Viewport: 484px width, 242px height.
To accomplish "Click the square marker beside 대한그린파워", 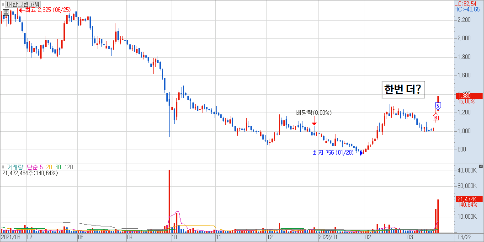I will coord(3,4).
